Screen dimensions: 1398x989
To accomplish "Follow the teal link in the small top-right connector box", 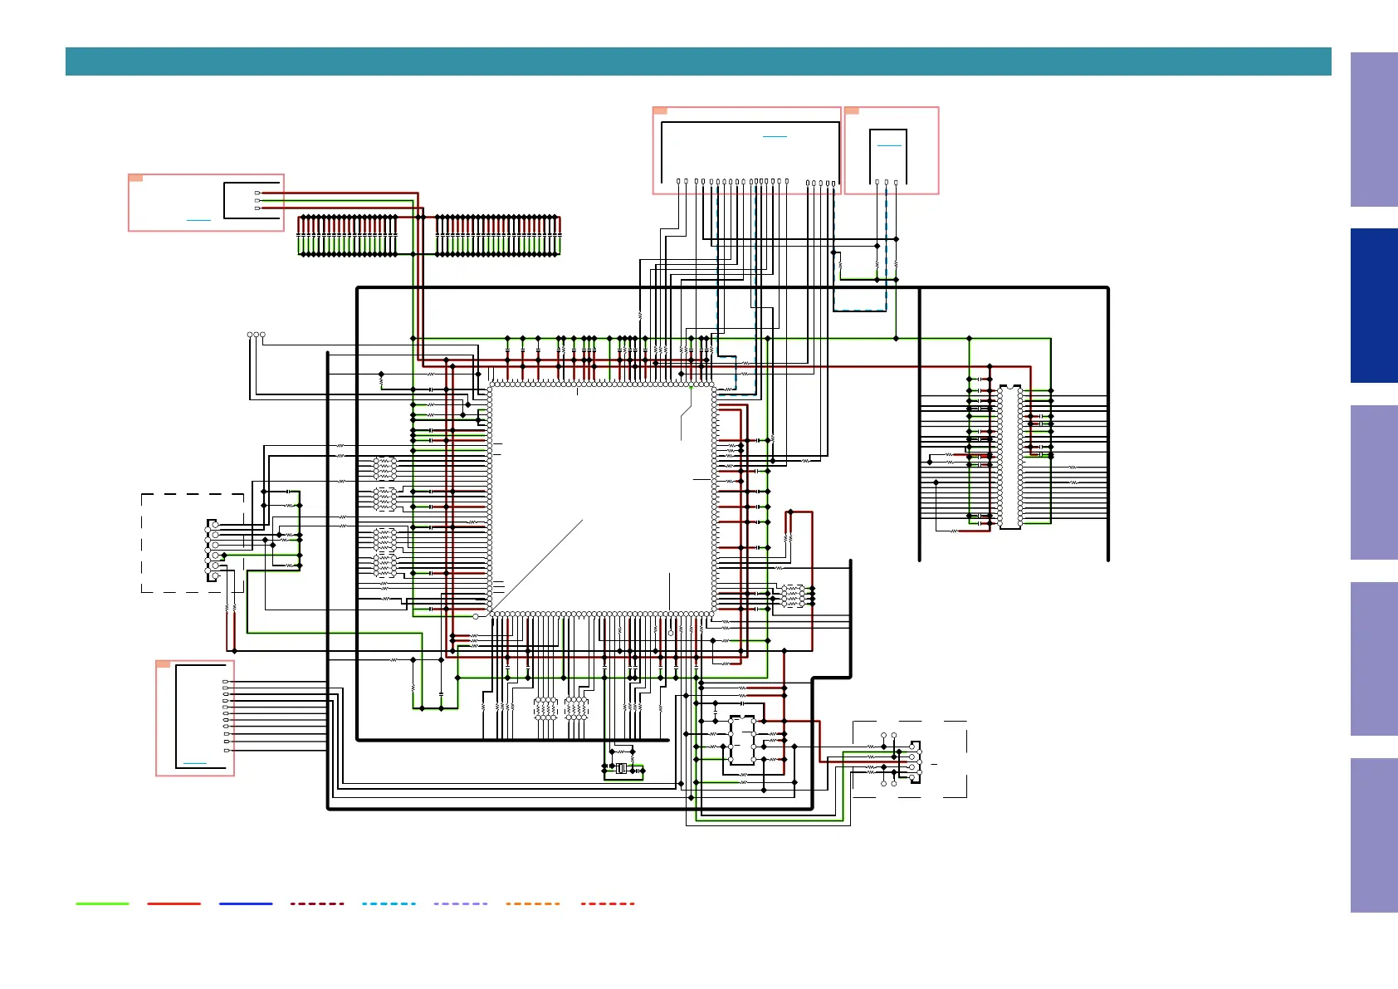I will click(889, 145).
